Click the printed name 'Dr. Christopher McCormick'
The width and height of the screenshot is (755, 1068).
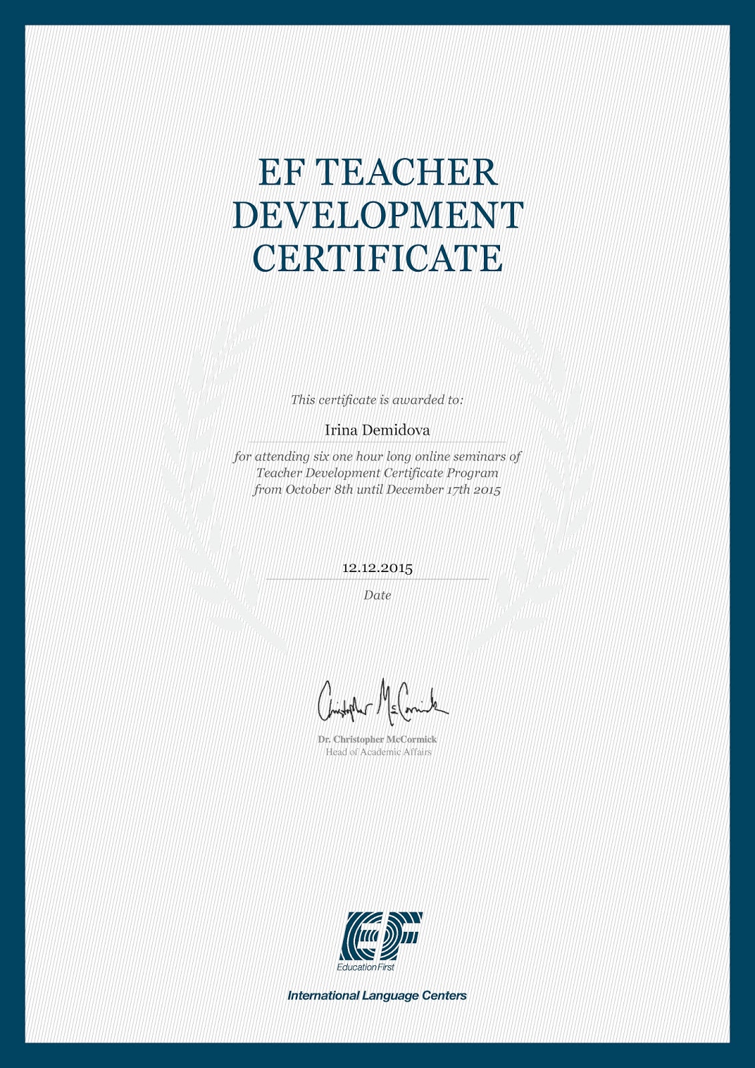[377, 740]
